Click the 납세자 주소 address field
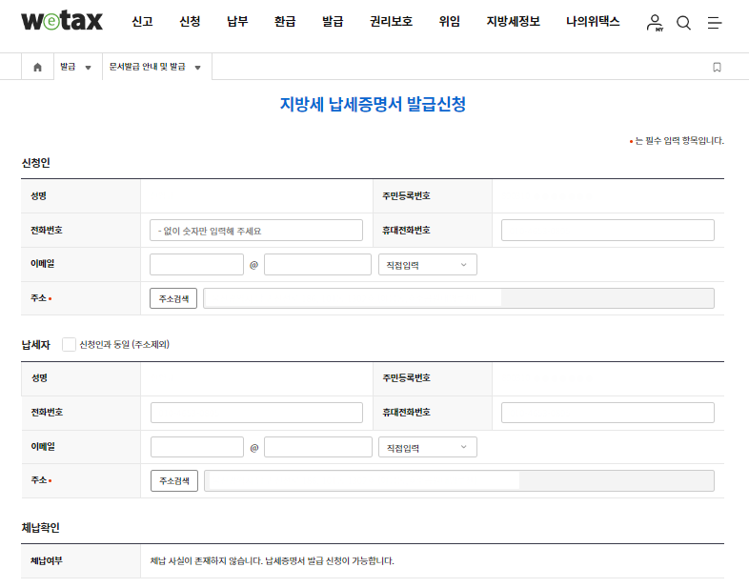Screen dimensions: 749x588 459,480
